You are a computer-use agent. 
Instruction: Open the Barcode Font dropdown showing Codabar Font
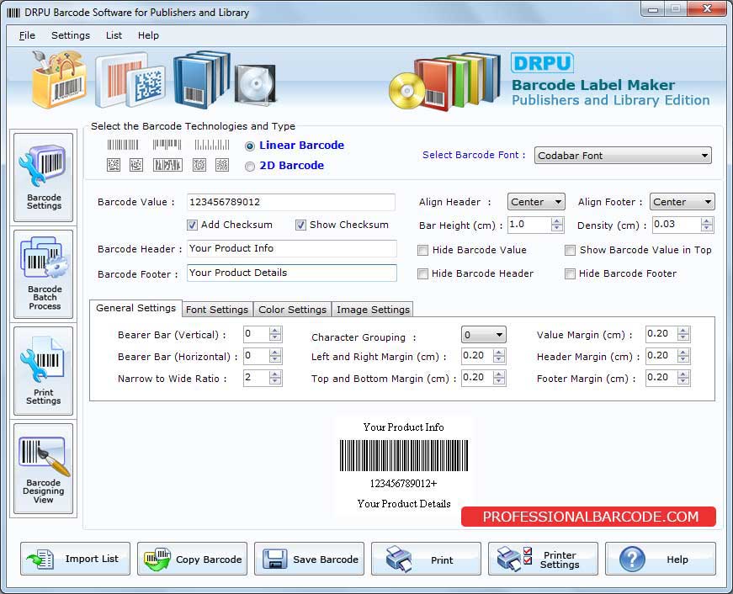pyautogui.click(x=623, y=156)
